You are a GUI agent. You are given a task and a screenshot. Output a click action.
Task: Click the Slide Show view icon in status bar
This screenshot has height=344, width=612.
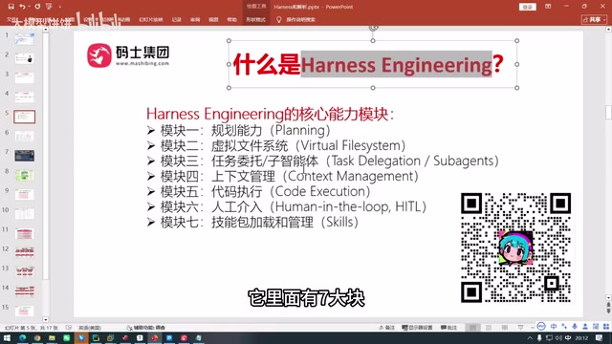coord(520,328)
